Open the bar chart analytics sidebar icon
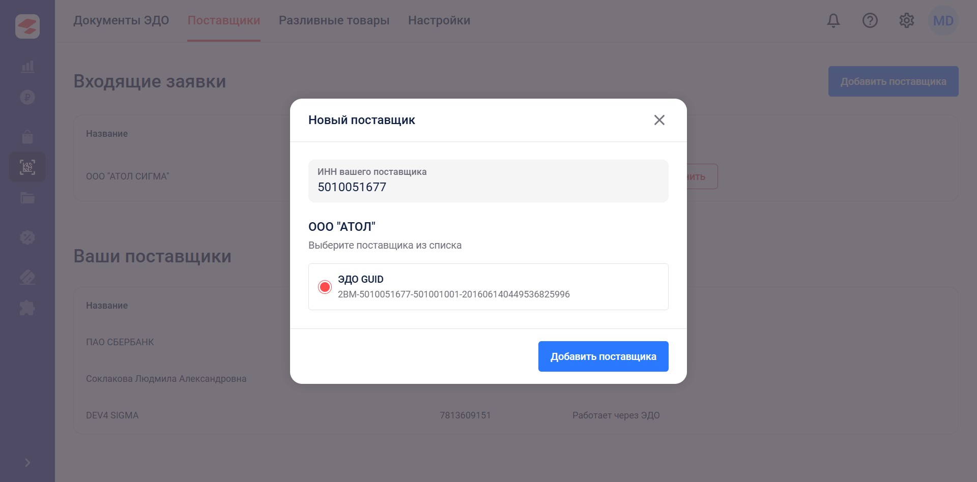The width and height of the screenshot is (977, 482). click(27, 67)
